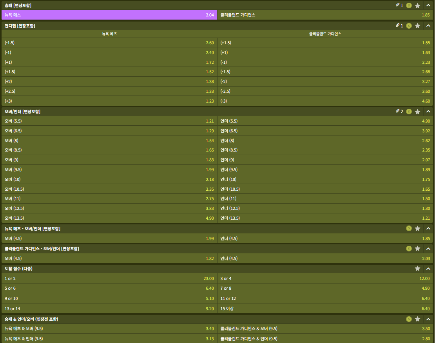Pick 클리블랜드 가디언스 handicap (-3) at 4.60
Image resolution: width=435 pixels, height=343 pixels.
click(325, 101)
